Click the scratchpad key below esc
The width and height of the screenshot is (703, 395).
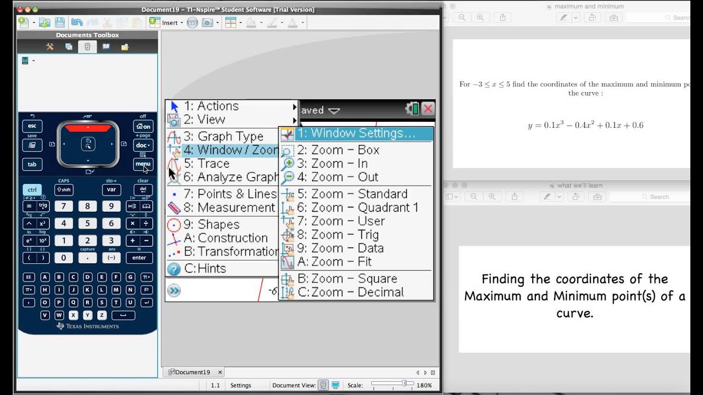coord(32,145)
